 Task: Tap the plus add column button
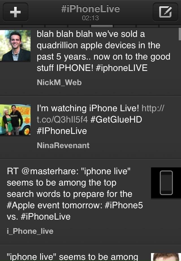[16, 12]
